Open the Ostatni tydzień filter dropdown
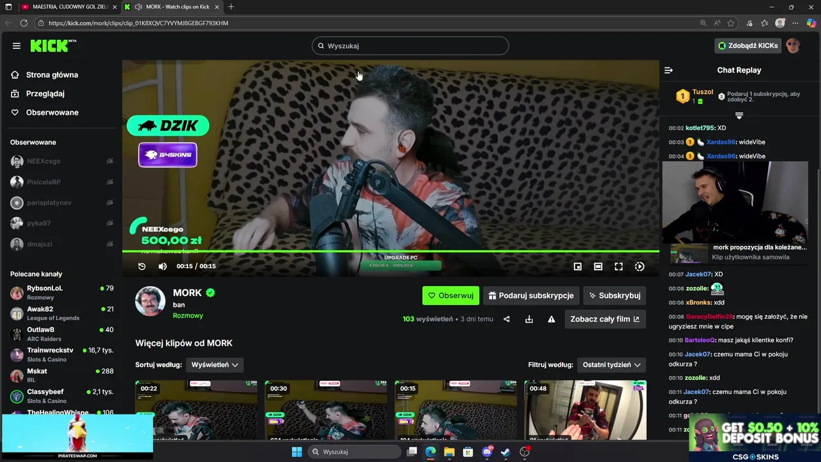Screen dimensions: 821x462 611,364
